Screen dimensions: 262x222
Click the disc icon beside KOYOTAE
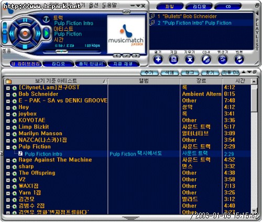point(15,121)
